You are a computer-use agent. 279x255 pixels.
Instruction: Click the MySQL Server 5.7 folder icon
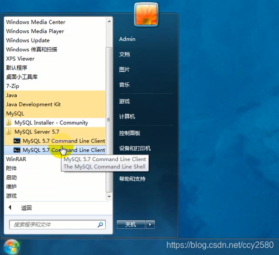[x=9, y=131]
